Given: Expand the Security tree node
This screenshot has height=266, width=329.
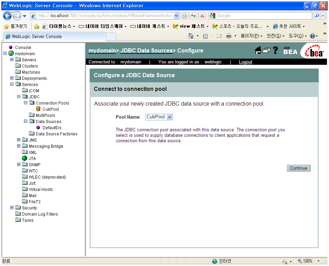Looking at the screenshot, I should click(x=12, y=208).
